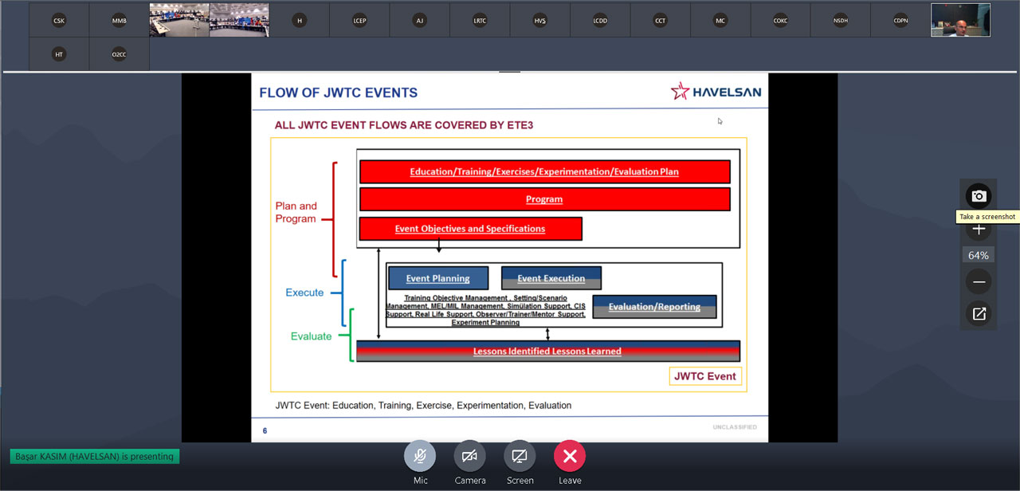The width and height of the screenshot is (1020, 491).
Task: Click the Lessons Identified Lessons Learned bar
Action: [x=547, y=351]
